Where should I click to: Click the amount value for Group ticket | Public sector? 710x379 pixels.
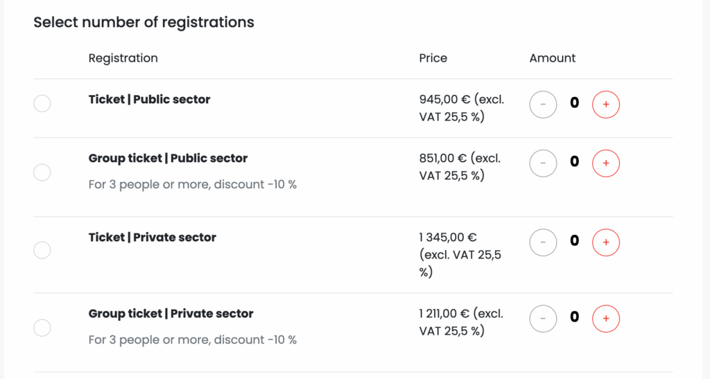574,163
